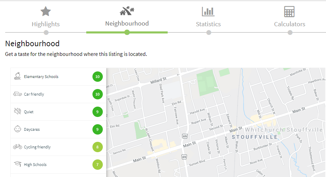
Task: Select the Quiet muted speaker icon
Action: click(x=18, y=111)
